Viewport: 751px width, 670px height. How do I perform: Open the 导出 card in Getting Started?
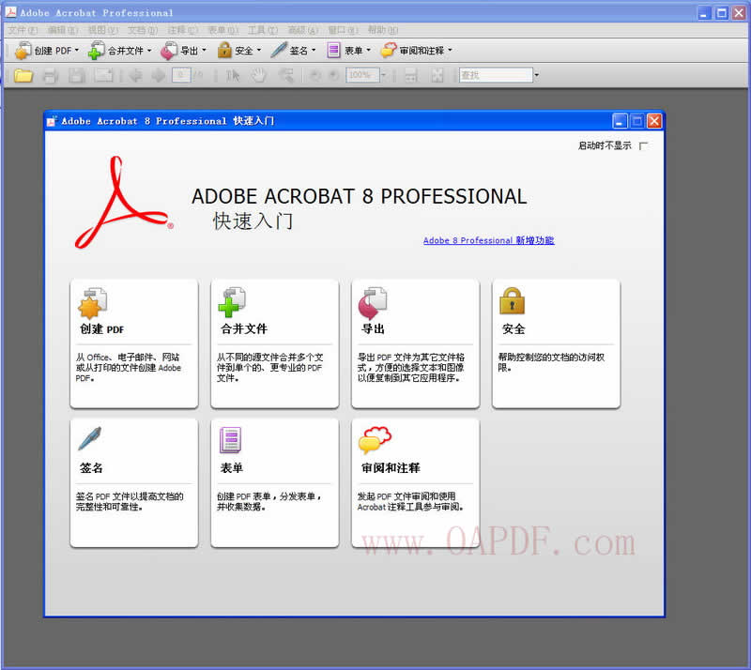[415, 343]
